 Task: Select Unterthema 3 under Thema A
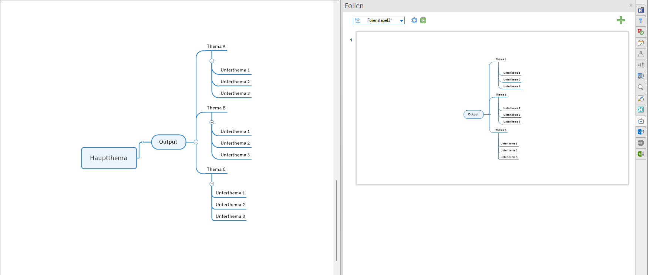[x=235, y=93]
